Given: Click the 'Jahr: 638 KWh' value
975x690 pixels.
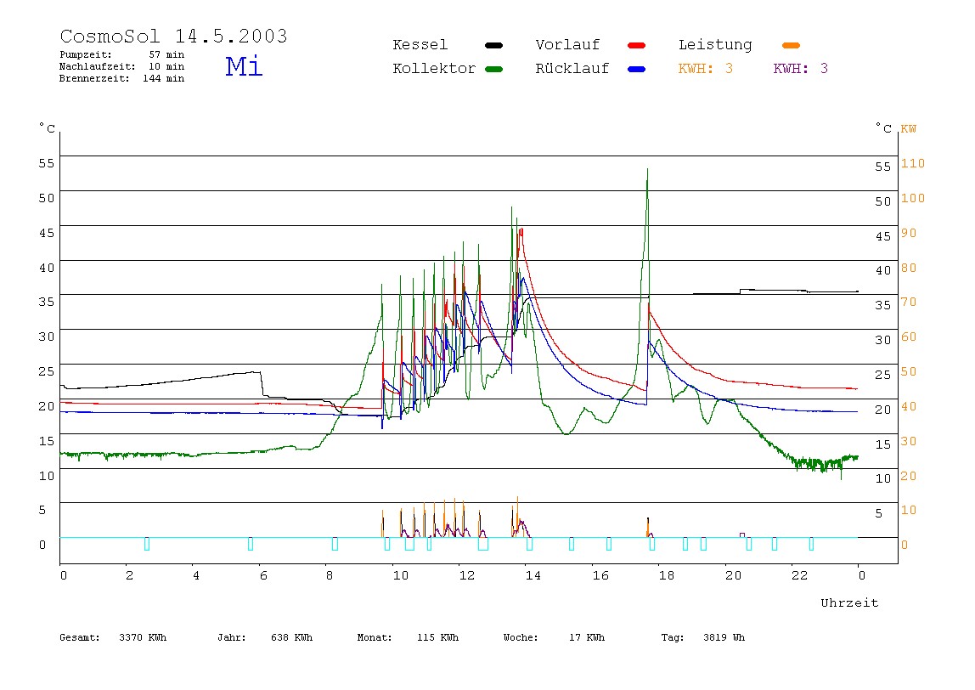Looking at the screenshot, I should pyautogui.click(x=265, y=637).
